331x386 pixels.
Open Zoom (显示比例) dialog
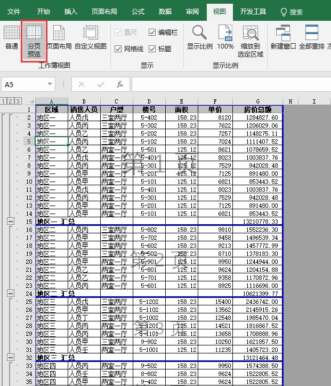coord(199,37)
